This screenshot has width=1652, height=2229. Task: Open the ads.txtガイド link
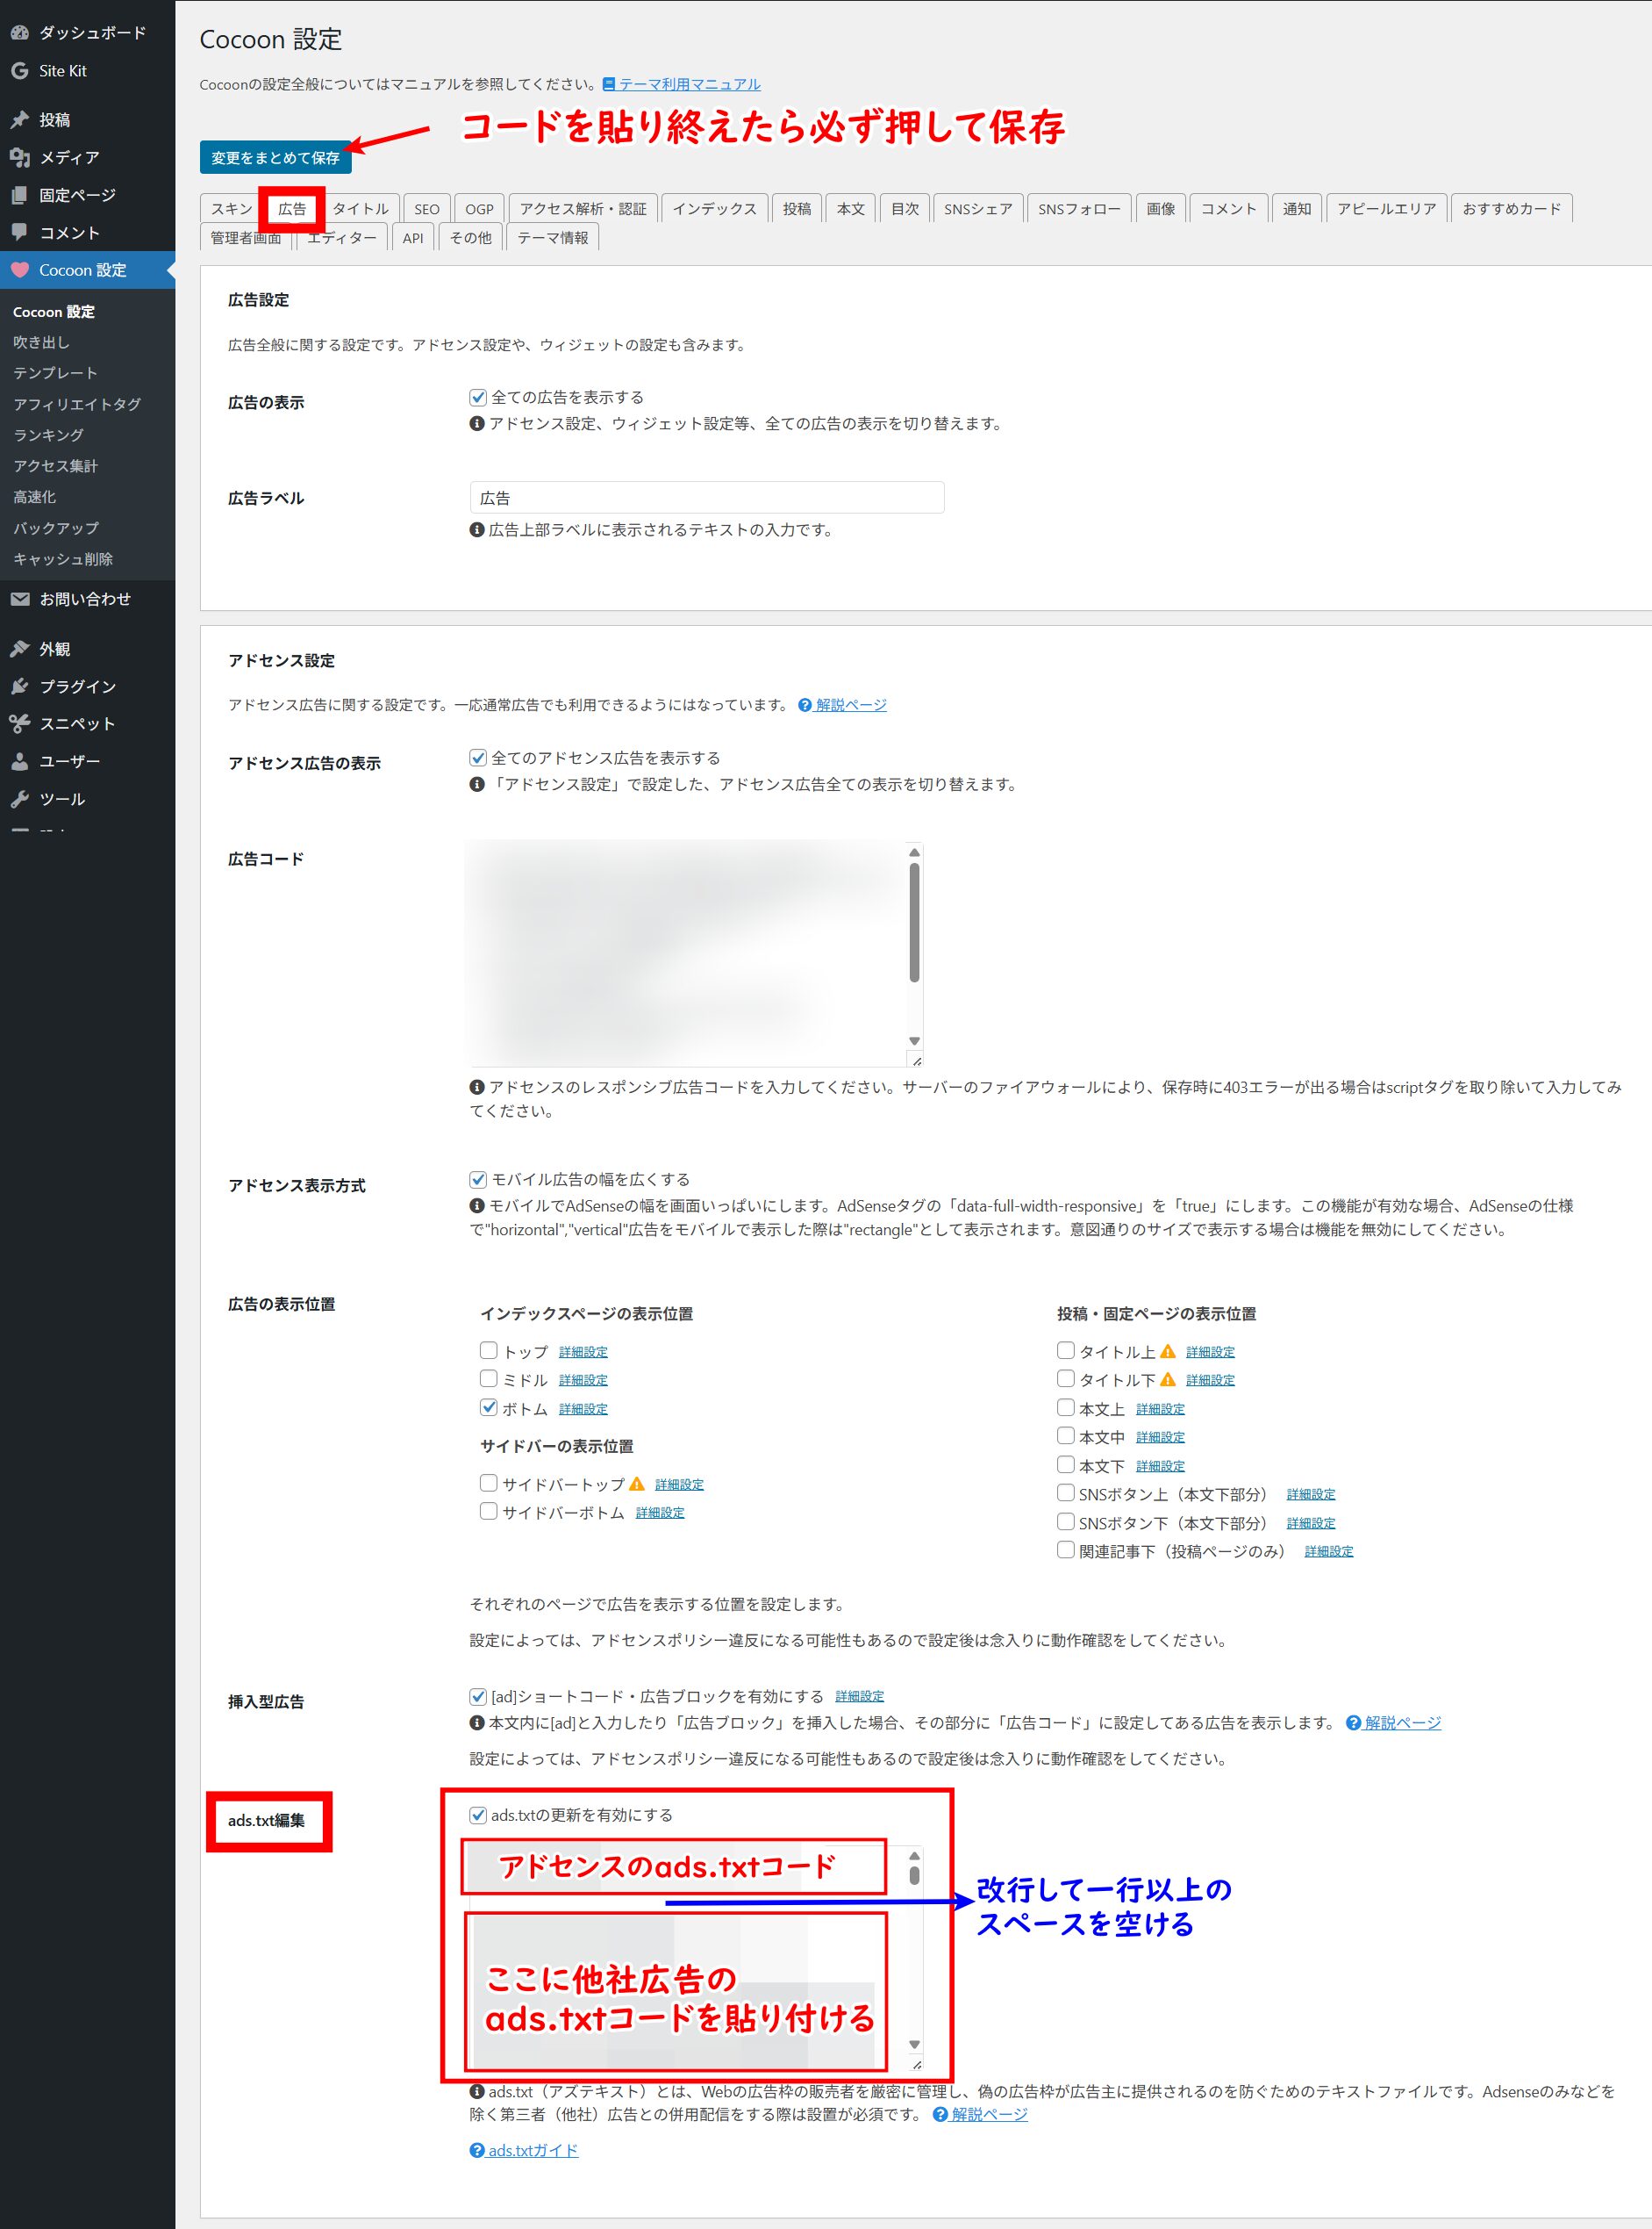pyautogui.click(x=533, y=2150)
